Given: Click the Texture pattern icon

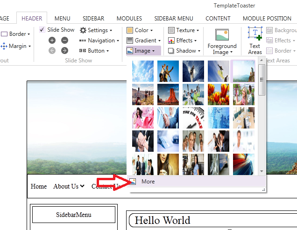Looking at the screenshot, I should pyautogui.click(x=171, y=30).
